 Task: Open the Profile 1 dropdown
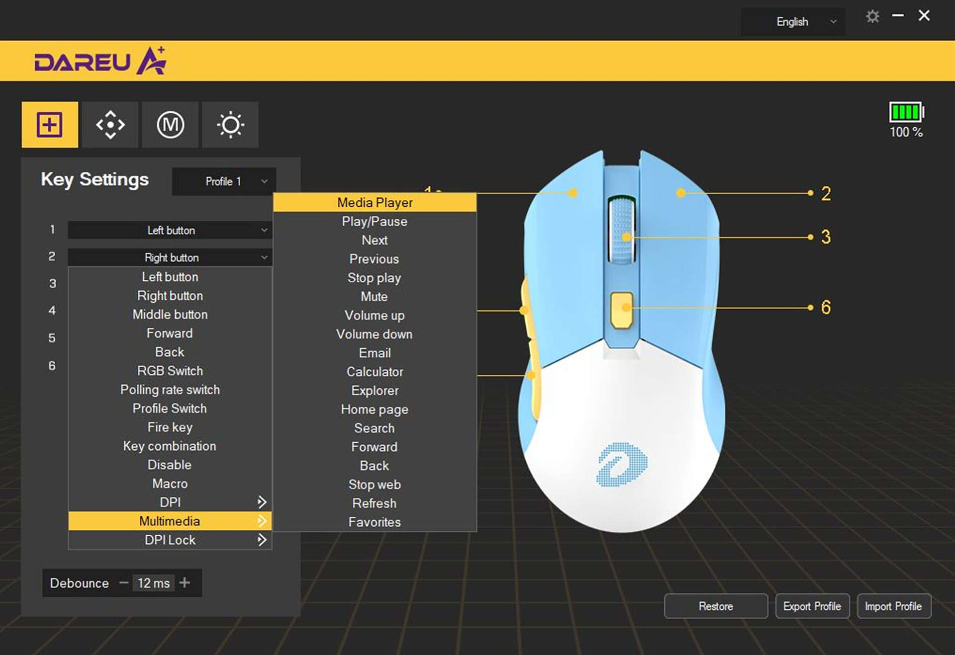[224, 181]
